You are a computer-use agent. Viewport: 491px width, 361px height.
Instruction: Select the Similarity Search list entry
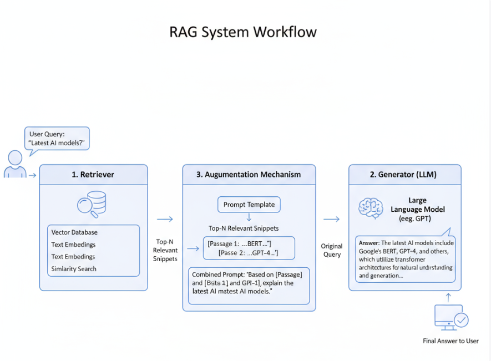click(74, 269)
